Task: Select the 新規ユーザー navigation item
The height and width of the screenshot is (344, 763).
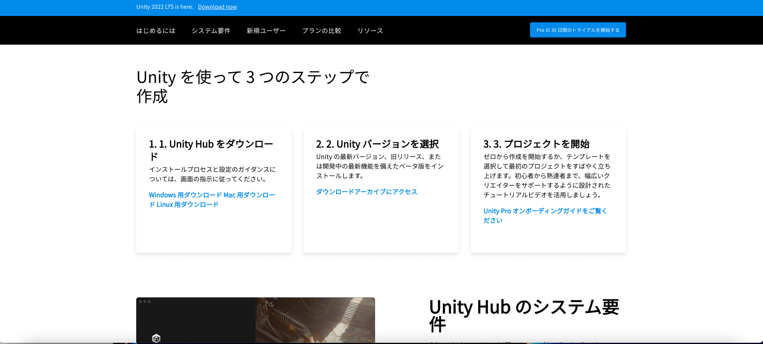Action: (x=266, y=31)
